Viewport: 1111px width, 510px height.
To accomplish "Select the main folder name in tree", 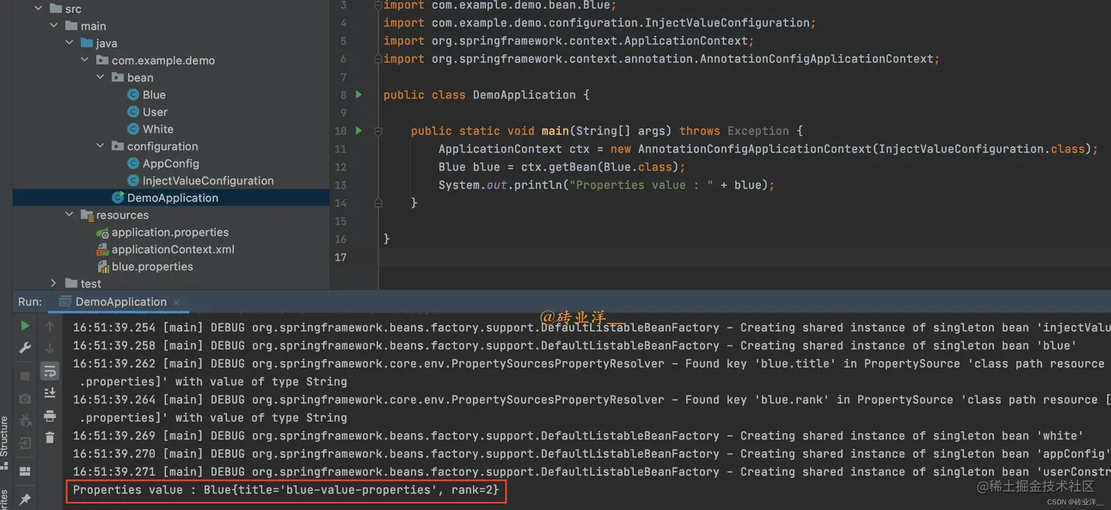I will pyautogui.click(x=93, y=26).
